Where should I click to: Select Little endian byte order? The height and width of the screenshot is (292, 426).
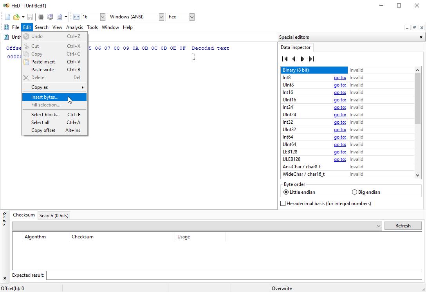click(286, 192)
